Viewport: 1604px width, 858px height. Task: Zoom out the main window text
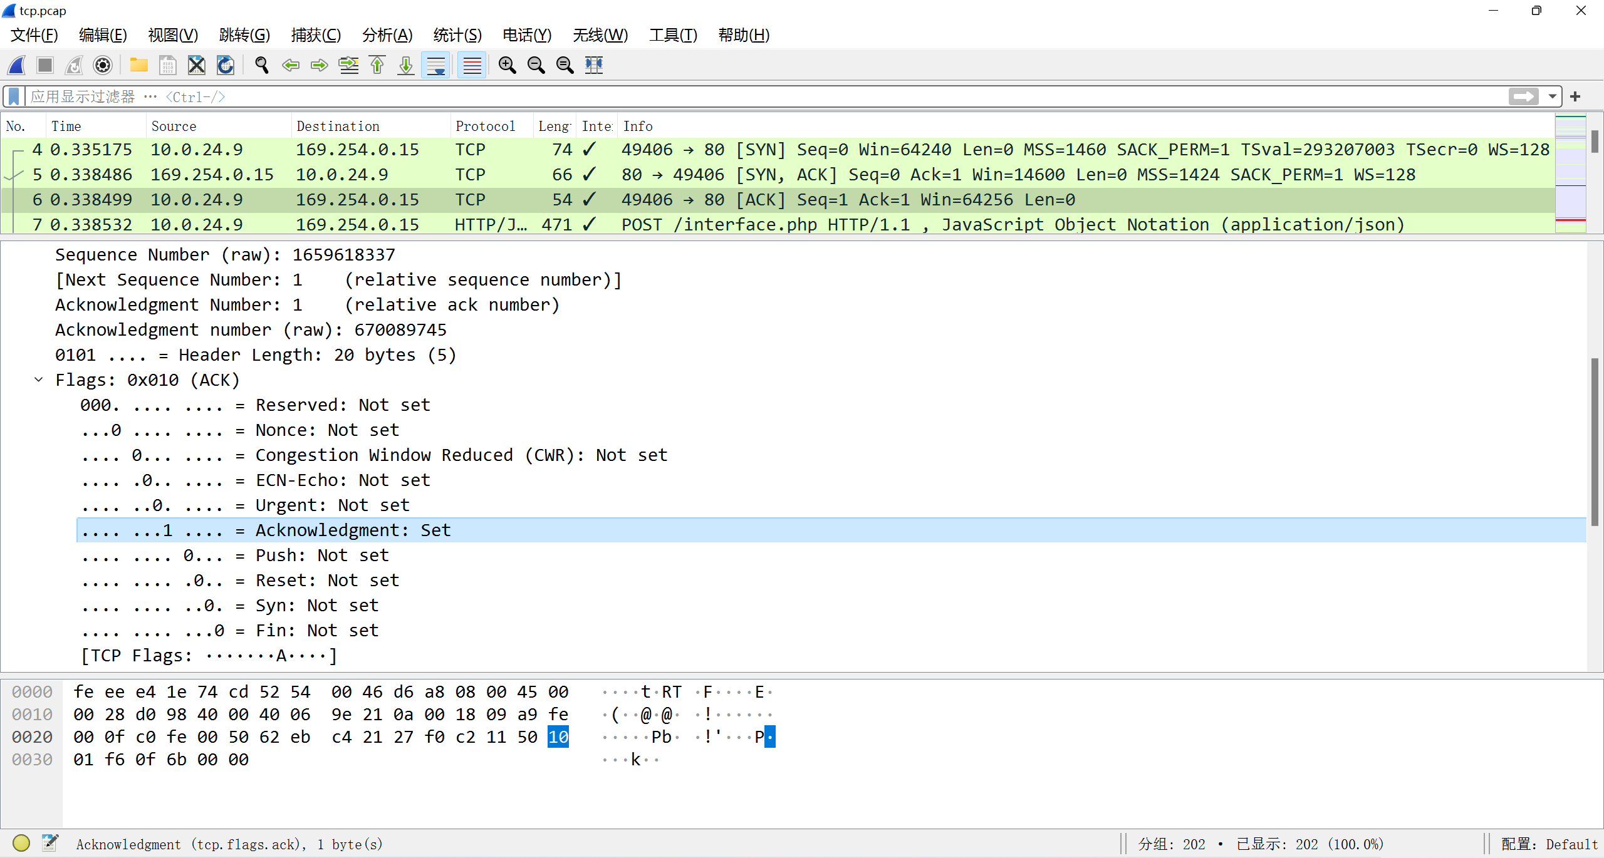[x=536, y=65]
